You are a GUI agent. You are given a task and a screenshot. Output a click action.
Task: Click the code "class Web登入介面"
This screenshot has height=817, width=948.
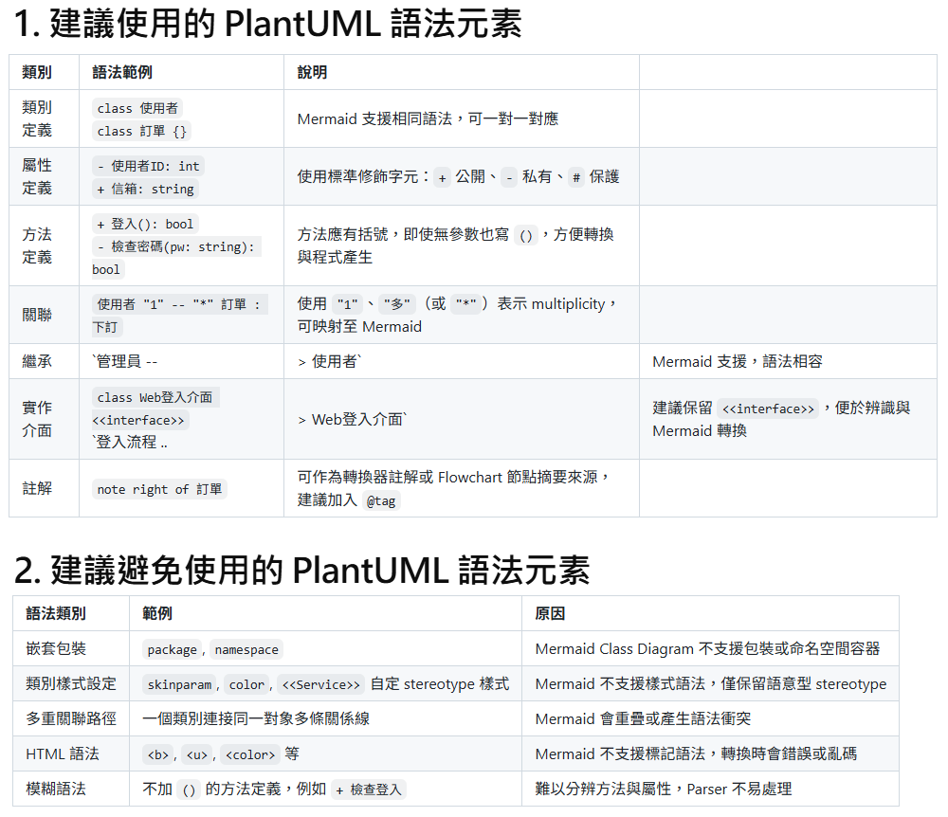coord(155,397)
